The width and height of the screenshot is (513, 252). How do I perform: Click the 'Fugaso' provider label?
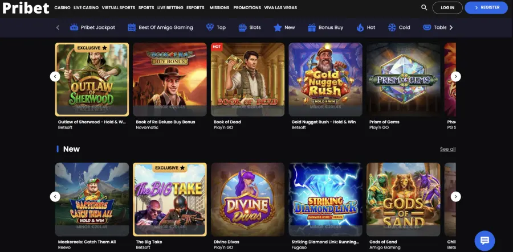click(299, 247)
